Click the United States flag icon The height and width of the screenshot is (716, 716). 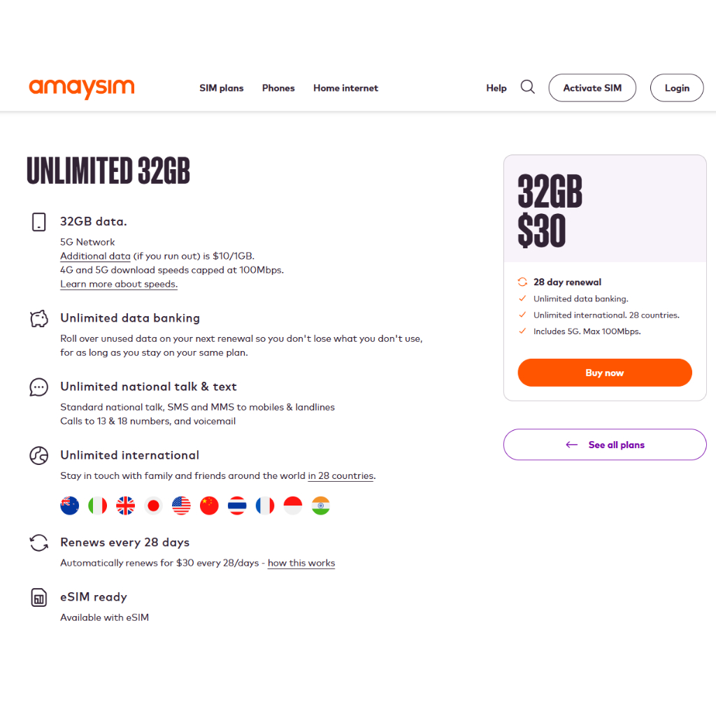pyautogui.click(x=182, y=506)
